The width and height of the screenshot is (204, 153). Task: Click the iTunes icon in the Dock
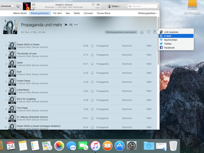coord(95,146)
